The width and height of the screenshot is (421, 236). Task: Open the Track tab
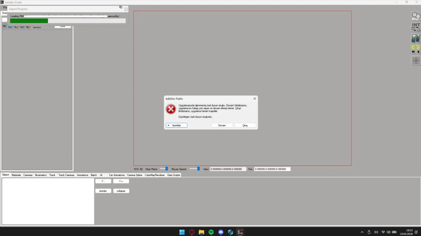52,175
